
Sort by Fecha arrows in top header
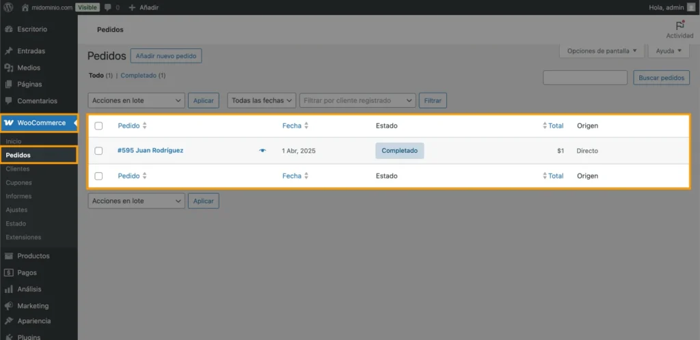point(306,126)
